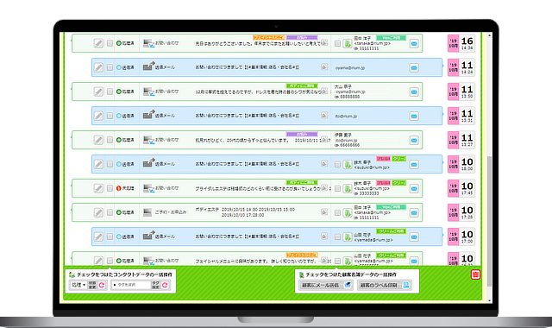Edit the 17:28 reservation row with pencil icon

pyautogui.click(x=98, y=212)
